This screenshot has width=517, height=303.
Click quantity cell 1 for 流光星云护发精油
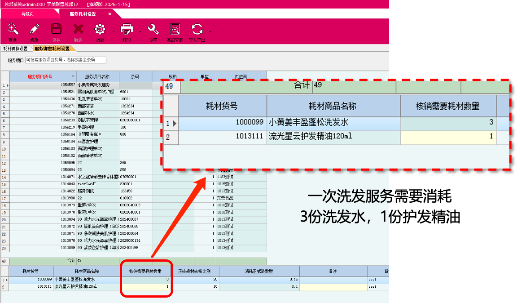click(145, 286)
